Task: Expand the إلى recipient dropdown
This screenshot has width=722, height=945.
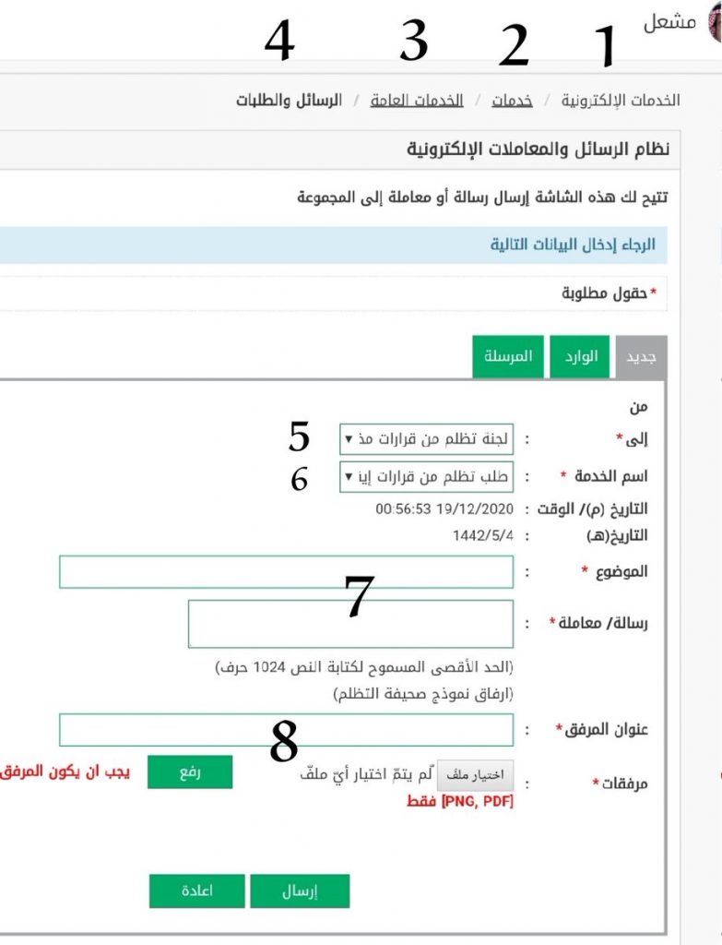Action: [x=426, y=438]
